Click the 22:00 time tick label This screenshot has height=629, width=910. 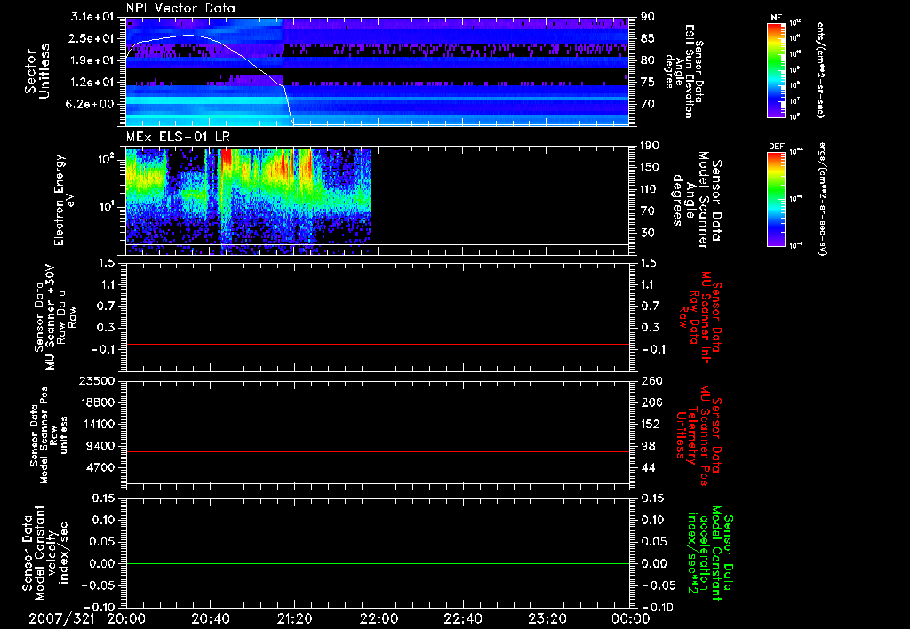click(379, 618)
